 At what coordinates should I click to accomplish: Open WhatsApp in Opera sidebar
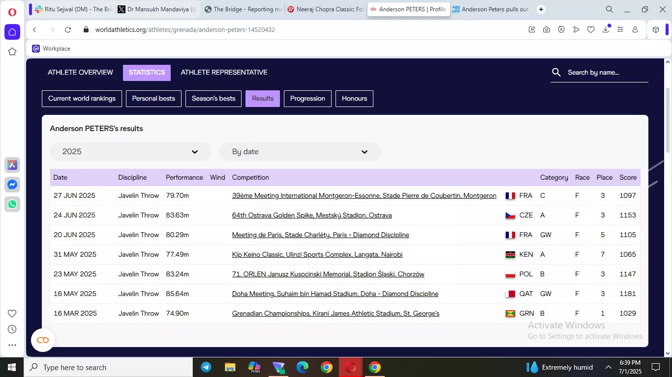(x=12, y=204)
